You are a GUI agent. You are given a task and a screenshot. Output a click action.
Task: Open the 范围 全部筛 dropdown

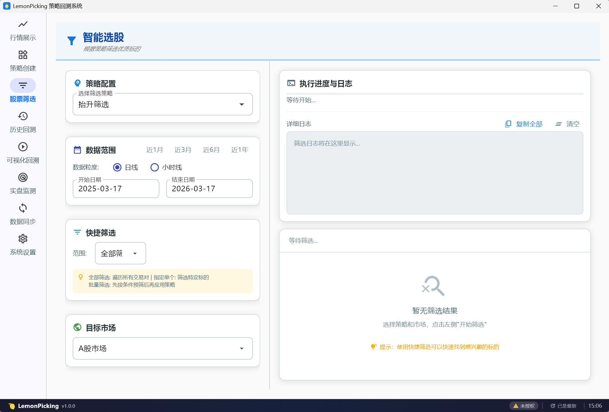120,253
